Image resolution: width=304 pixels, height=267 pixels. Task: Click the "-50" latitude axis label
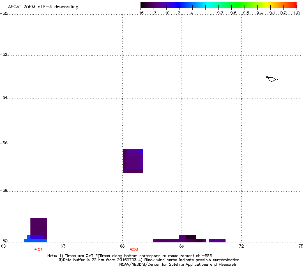click(4, 14)
